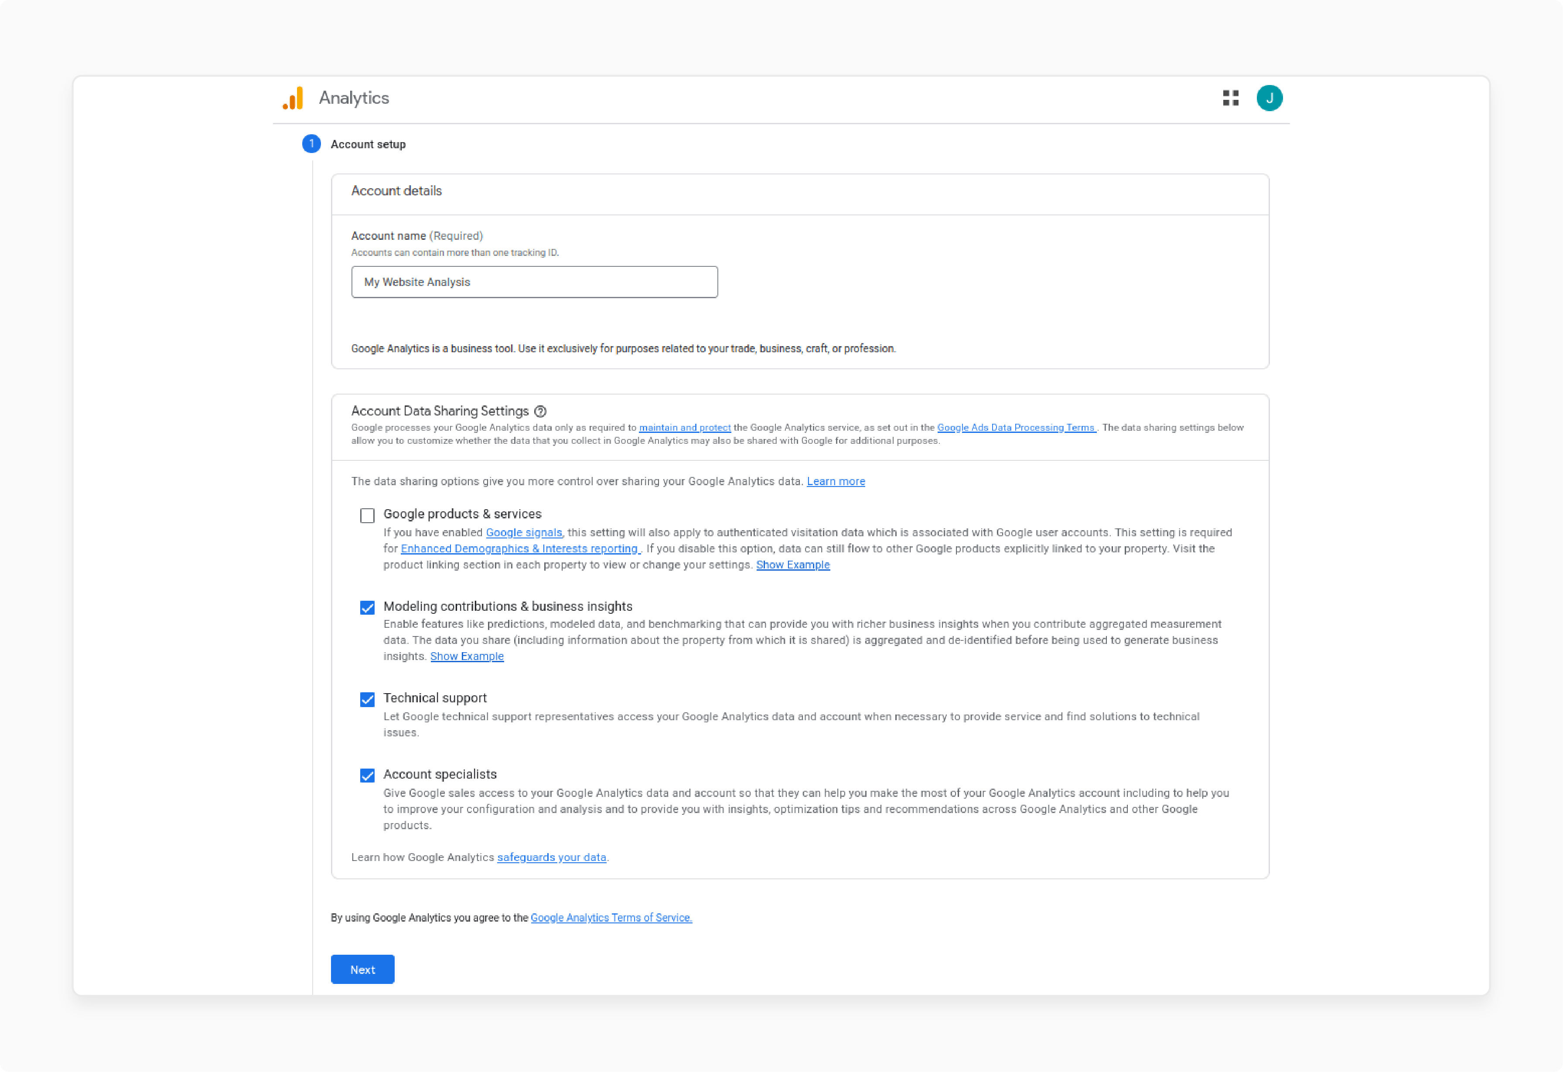
Task: Enable Google products & services checkbox
Action: coord(367,515)
